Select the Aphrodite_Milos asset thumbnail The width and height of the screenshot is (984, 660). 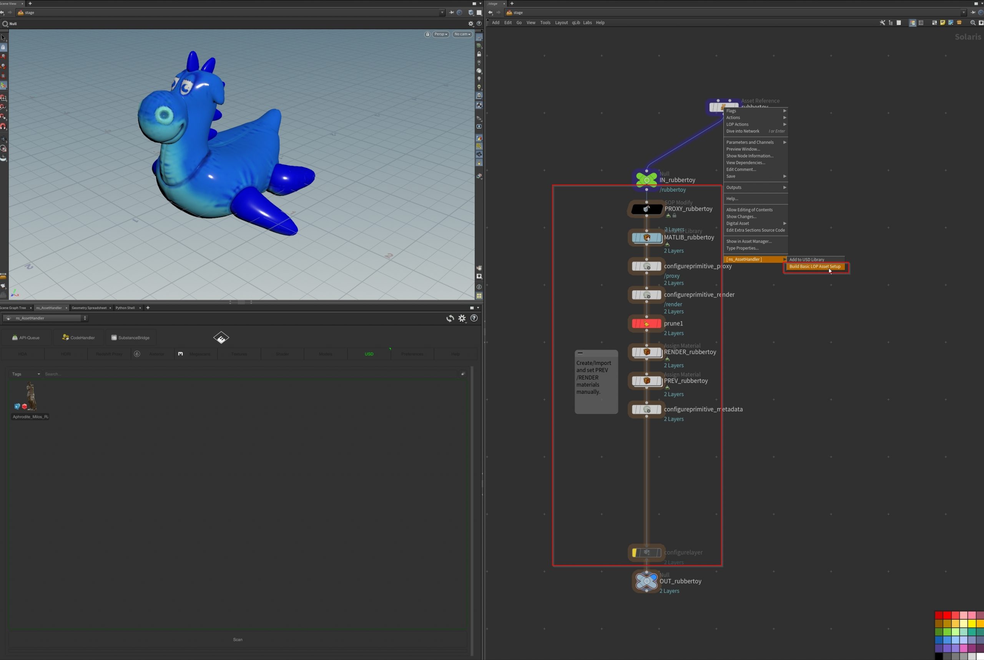(x=30, y=396)
